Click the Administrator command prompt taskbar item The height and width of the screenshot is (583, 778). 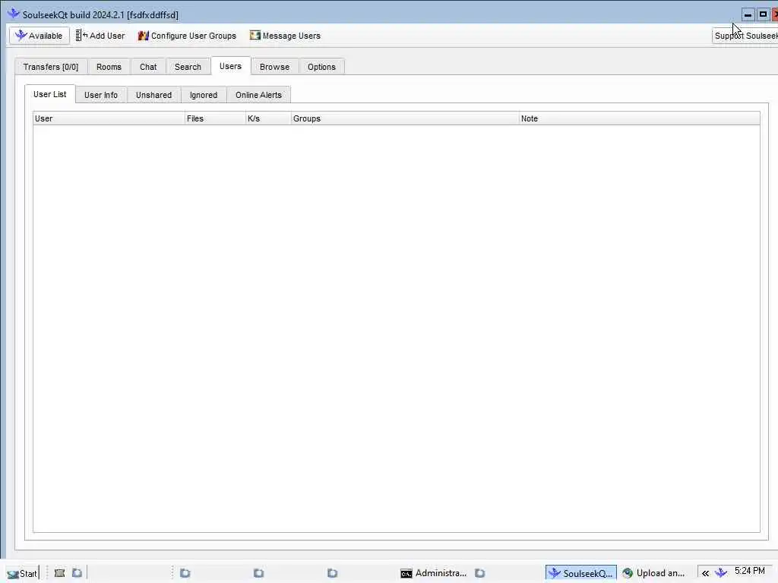click(x=433, y=574)
